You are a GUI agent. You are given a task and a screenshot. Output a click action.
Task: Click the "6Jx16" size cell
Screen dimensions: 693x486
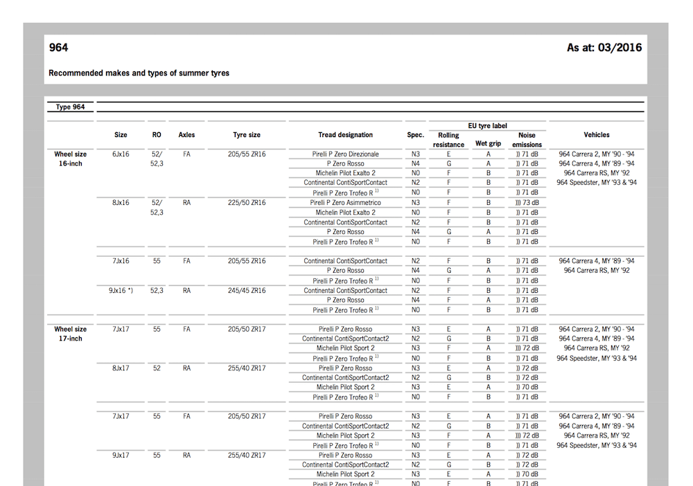point(121,154)
